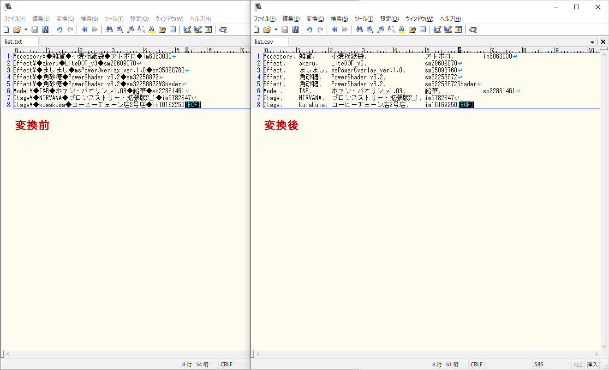Click the Save As icon in list.csv toolbar
The width and height of the screenshot is (609, 370).
coord(295,30)
